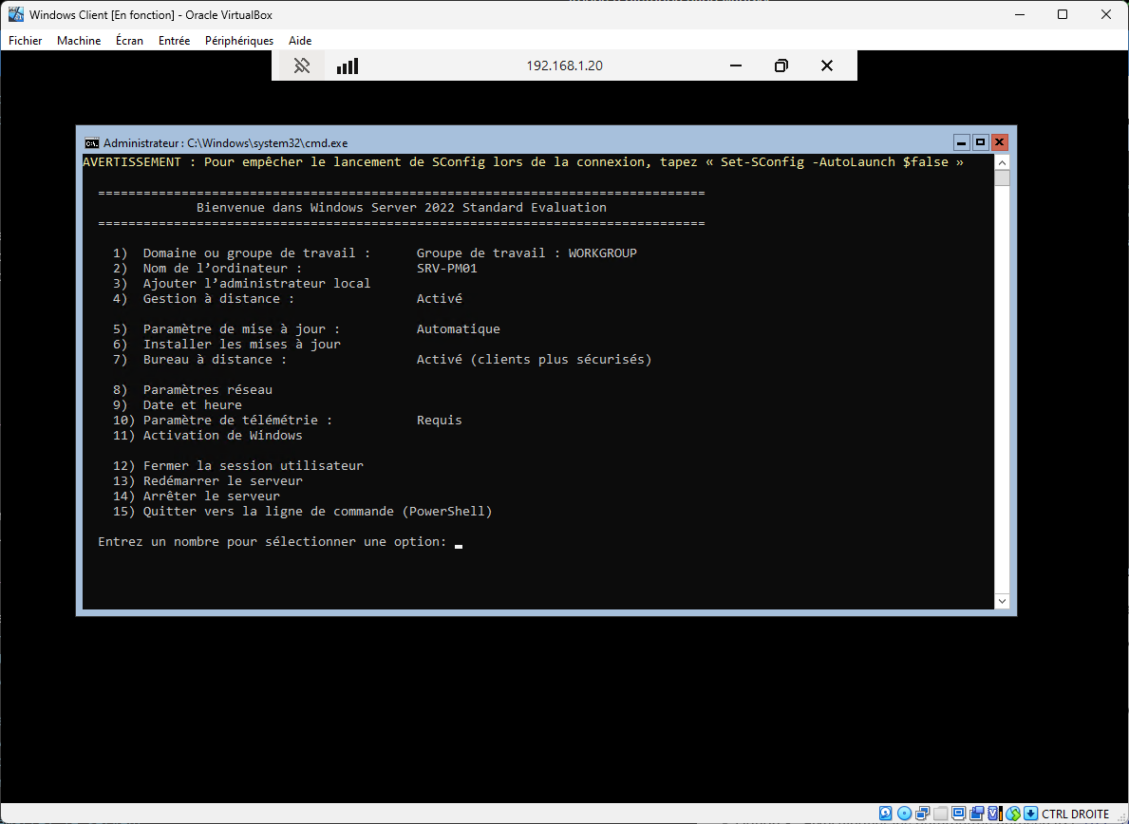Click the 'Gestion à distance' option line
Viewport: 1129px width, 824px height.
click(x=288, y=299)
